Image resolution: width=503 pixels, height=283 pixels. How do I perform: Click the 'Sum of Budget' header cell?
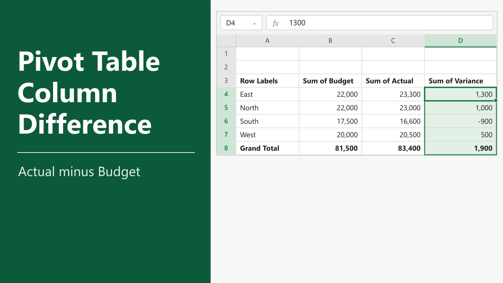pos(330,81)
